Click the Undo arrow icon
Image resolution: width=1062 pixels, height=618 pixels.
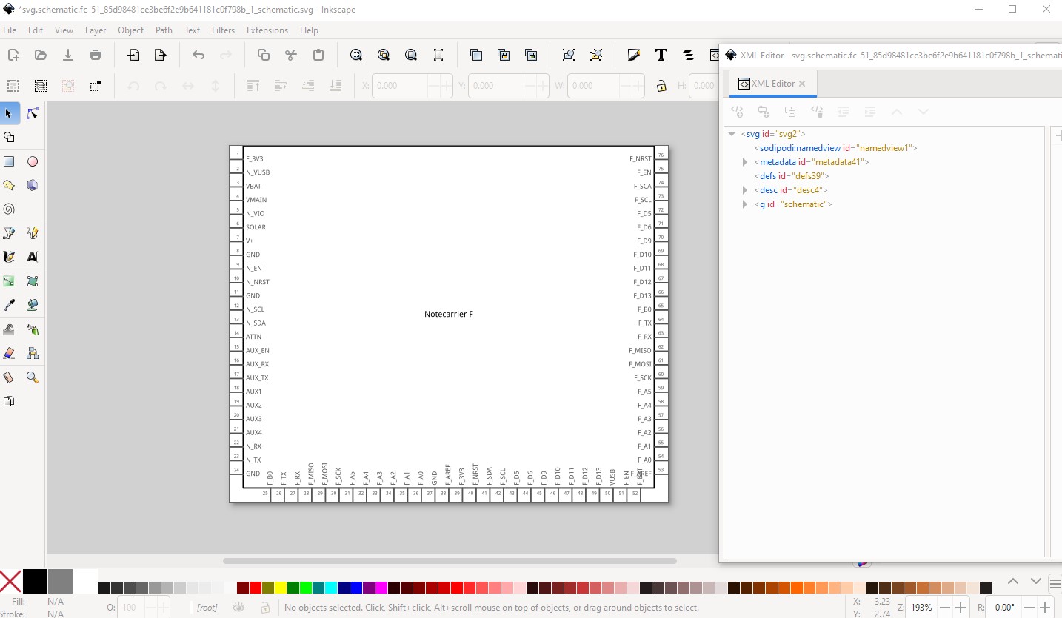click(198, 55)
